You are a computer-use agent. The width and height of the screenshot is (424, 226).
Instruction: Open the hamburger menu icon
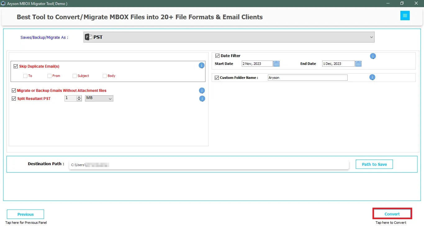[x=405, y=16]
